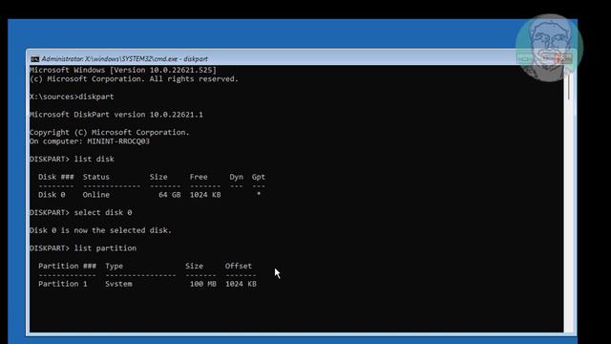
Task: Click the '64 GB' disk size value
Action: 170,195
